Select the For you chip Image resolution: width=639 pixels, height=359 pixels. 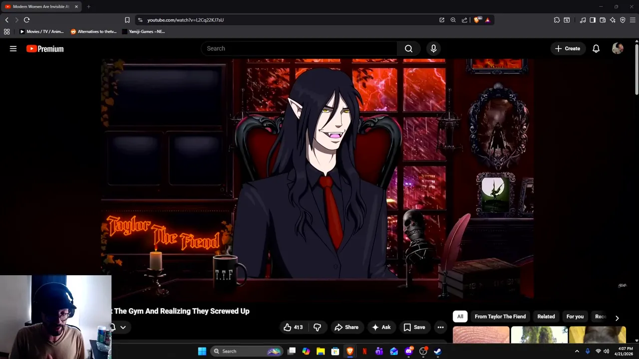[x=575, y=317]
